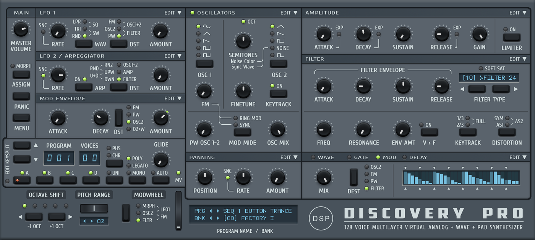Click the effects Mix knob
The image size is (535, 240).
[324, 177]
